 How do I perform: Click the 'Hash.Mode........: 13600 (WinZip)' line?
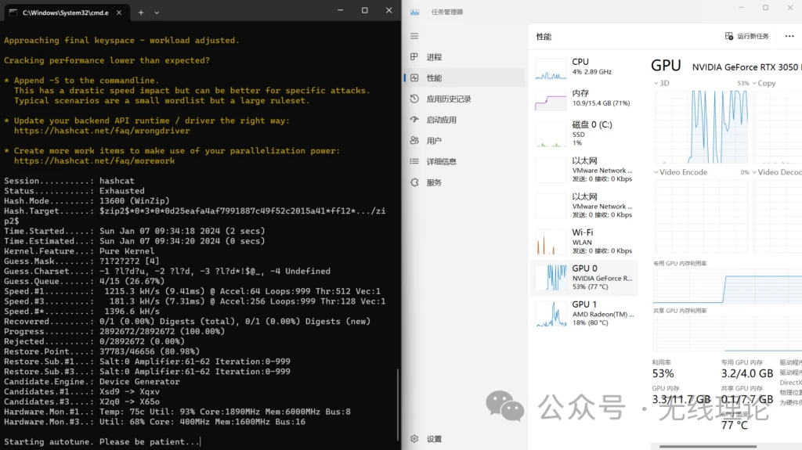(86, 201)
